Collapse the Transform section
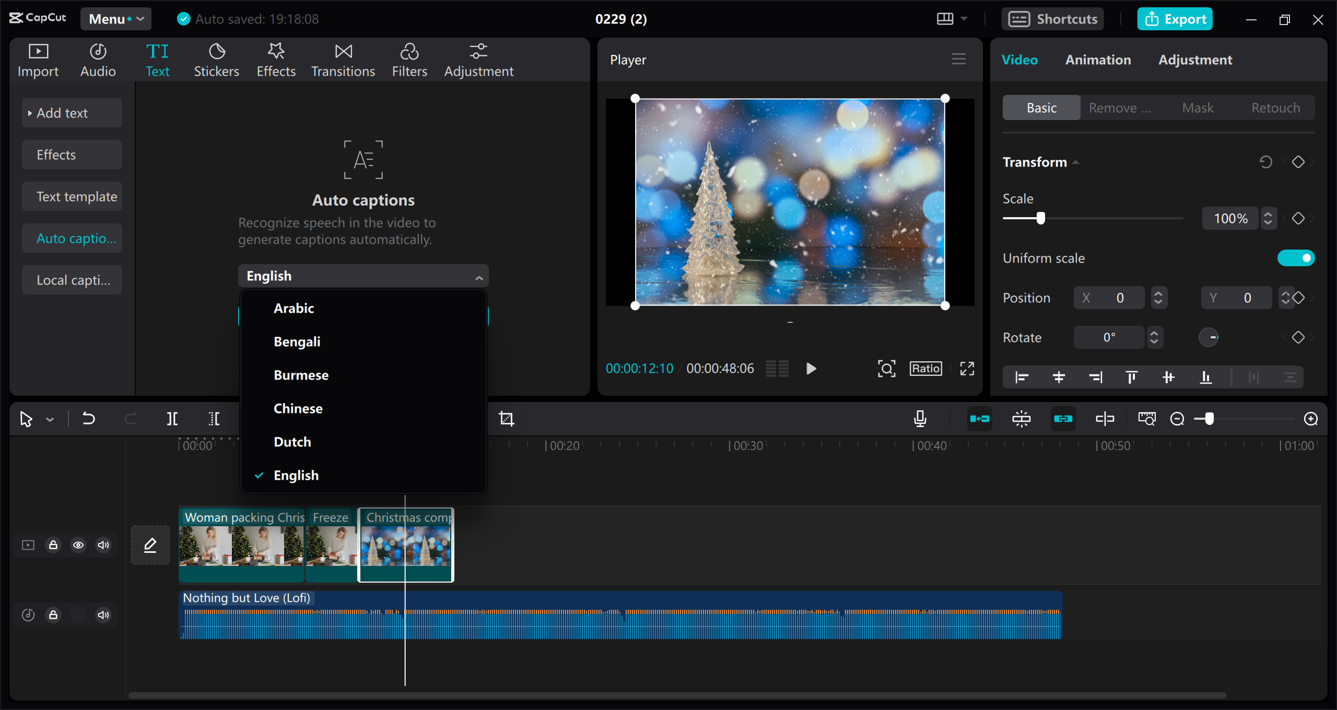The image size is (1337, 710). [x=1076, y=162]
